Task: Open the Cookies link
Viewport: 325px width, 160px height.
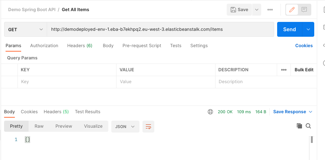Action: pos(304,46)
